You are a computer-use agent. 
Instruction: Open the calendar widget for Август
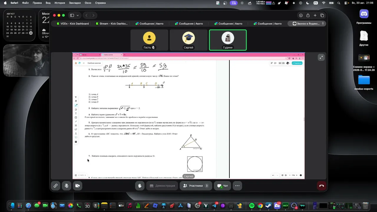[19, 25]
